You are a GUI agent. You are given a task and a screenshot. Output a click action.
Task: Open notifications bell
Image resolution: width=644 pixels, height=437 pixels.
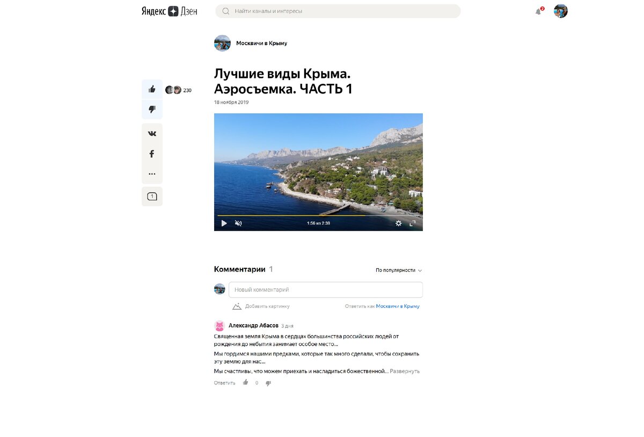coord(538,11)
